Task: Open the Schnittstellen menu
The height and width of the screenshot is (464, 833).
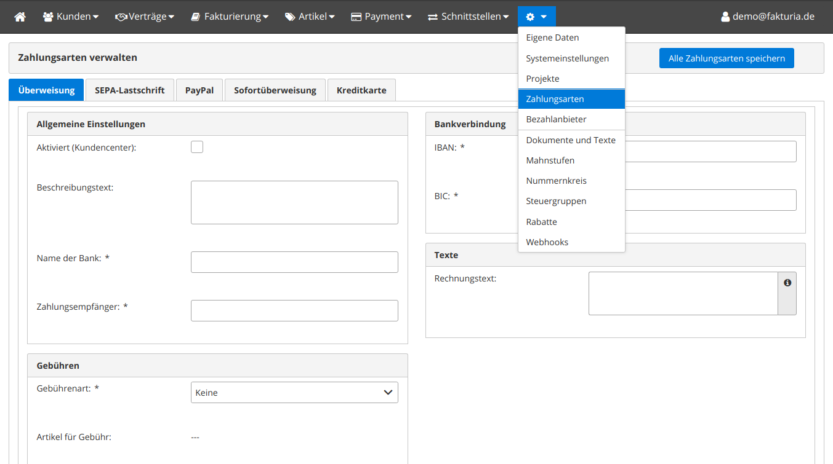Action: (x=469, y=17)
